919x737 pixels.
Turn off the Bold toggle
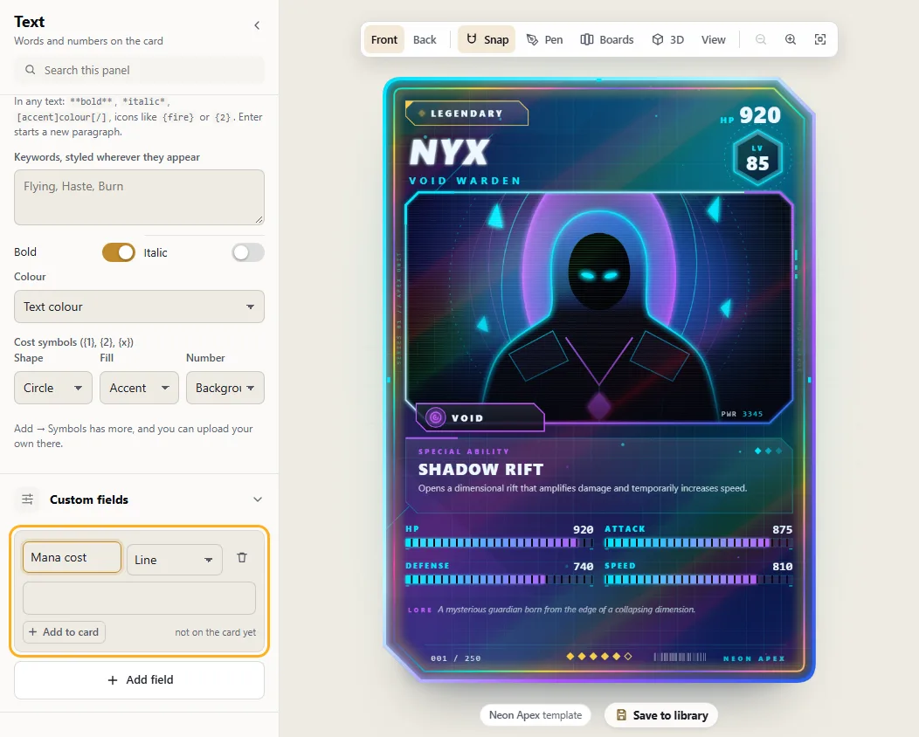pyautogui.click(x=119, y=252)
